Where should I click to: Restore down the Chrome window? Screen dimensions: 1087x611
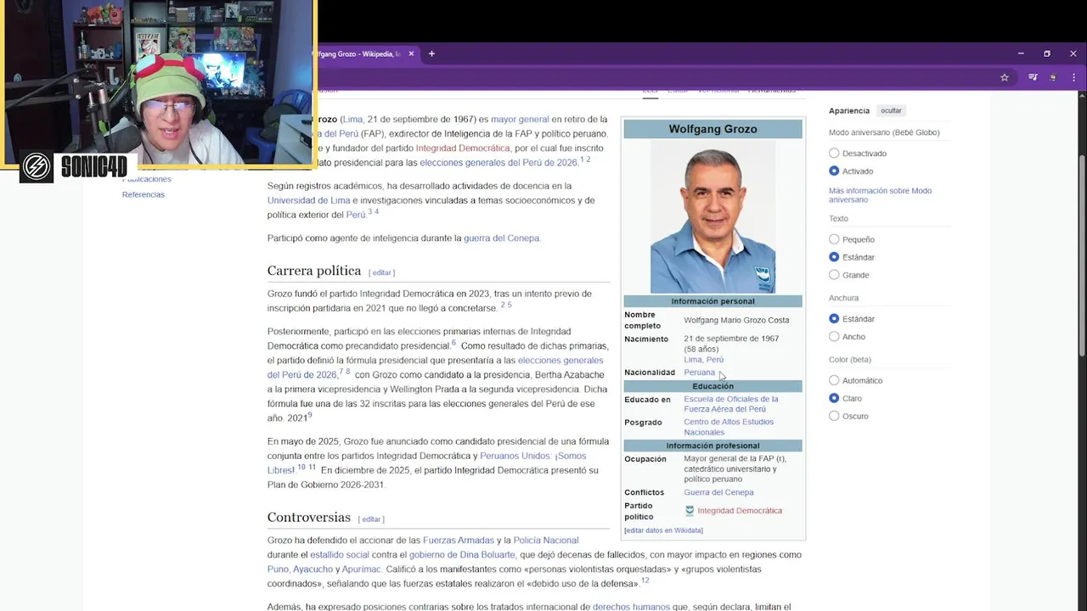click(x=1047, y=53)
